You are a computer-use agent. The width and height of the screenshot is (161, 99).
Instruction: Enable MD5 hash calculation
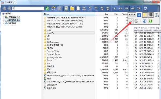click(x=90, y=8)
